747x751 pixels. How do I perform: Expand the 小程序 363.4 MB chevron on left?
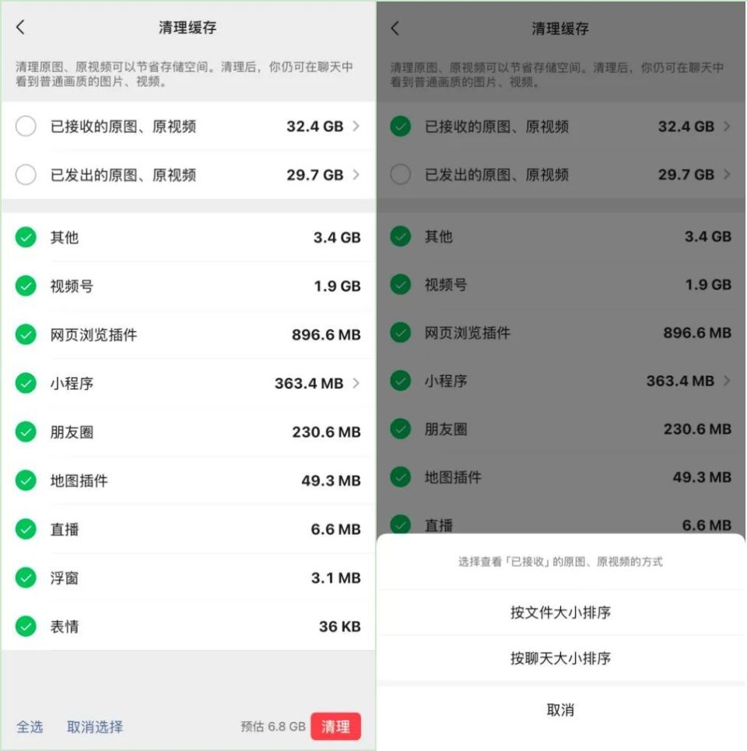tap(356, 383)
